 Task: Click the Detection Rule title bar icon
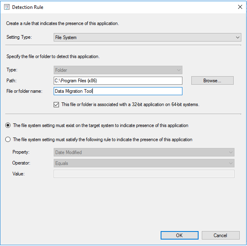[7, 7]
